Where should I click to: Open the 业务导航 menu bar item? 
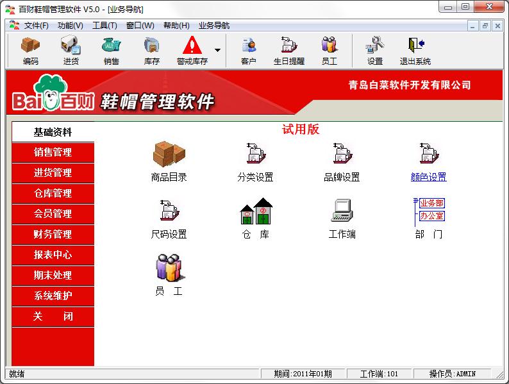tap(213, 26)
